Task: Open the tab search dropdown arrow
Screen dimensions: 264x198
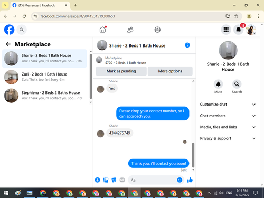Action: [x=5, y=5]
